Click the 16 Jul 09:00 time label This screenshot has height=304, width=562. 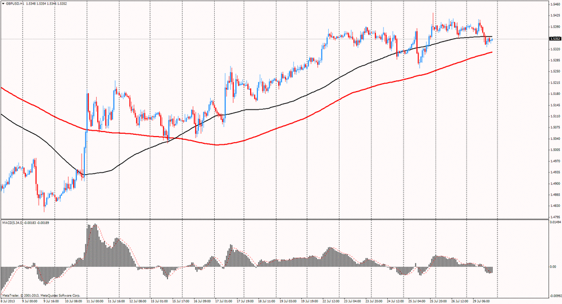202,302
